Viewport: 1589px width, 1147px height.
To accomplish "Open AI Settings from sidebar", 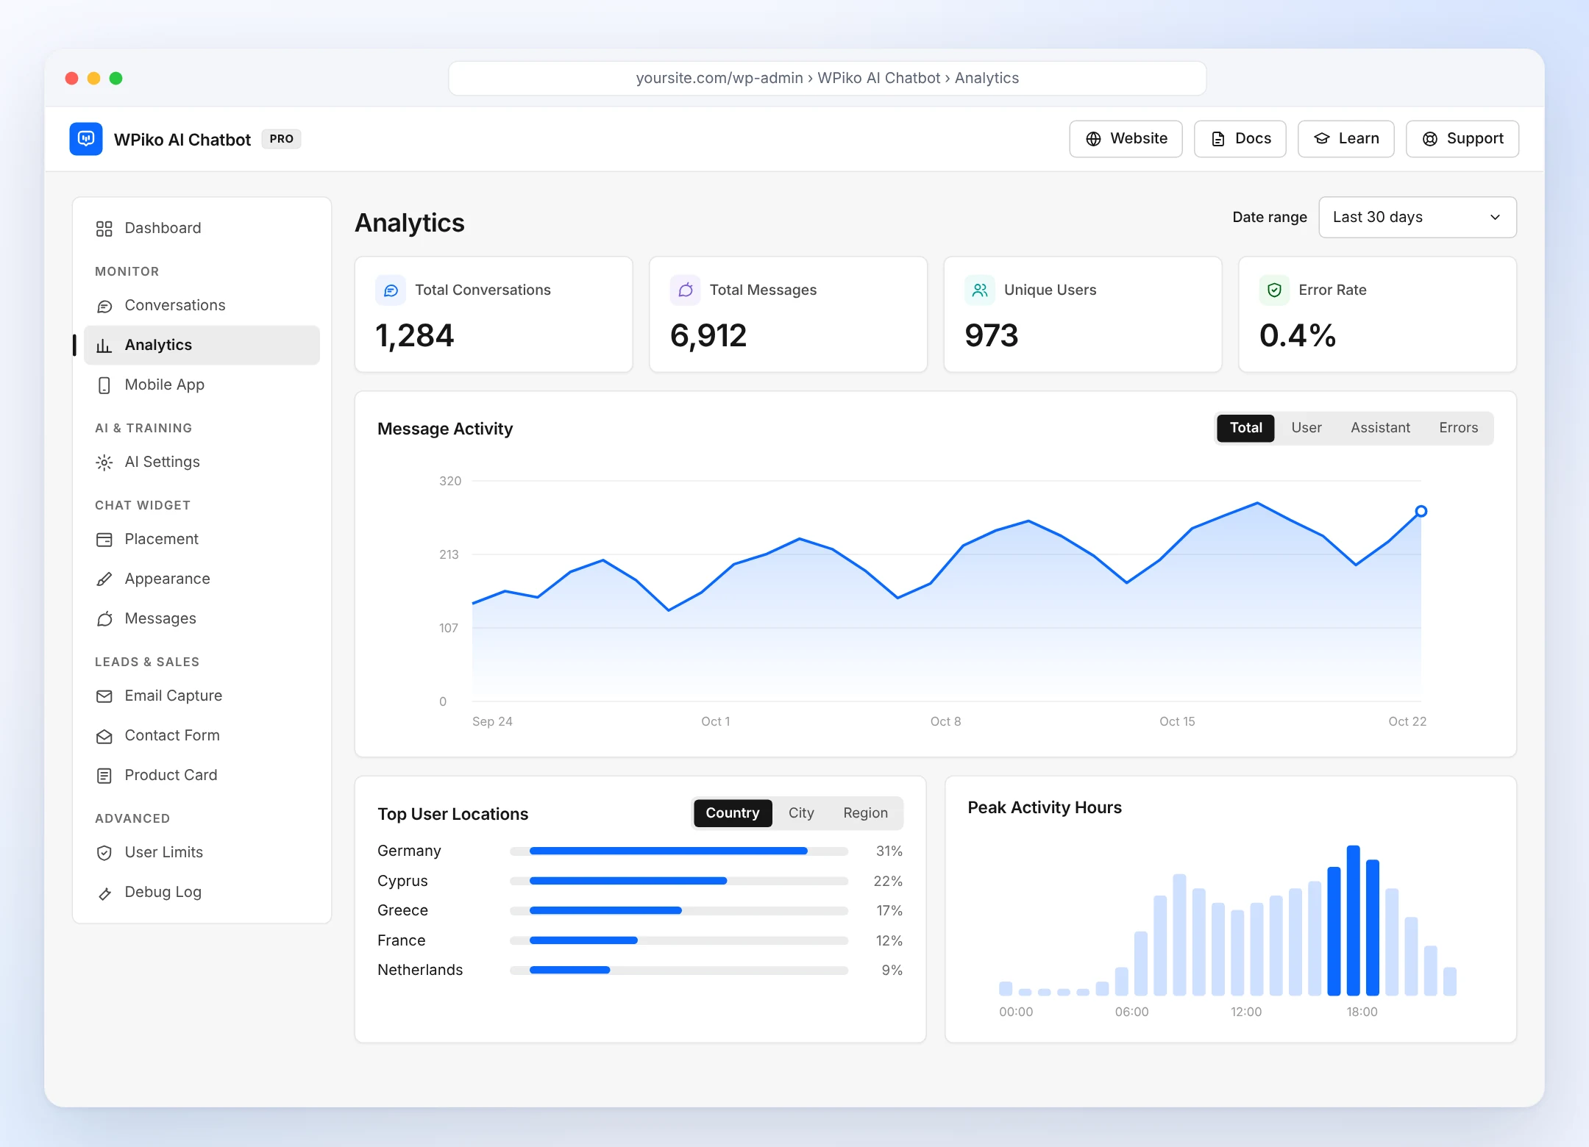I will click(202, 462).
